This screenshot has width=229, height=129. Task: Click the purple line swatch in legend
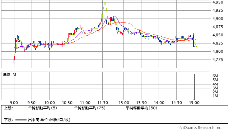coord(67,108)
